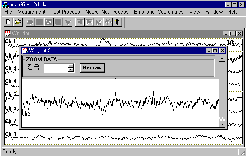Click the Ch 1 label

[10, 42]
